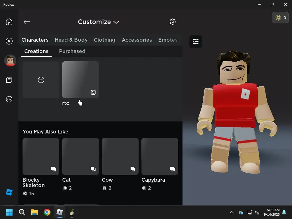The width and height of the screenshot is (292, 219).
Task: Click the bundle icon on Cat tile
Action: click(x=93, y=169)
